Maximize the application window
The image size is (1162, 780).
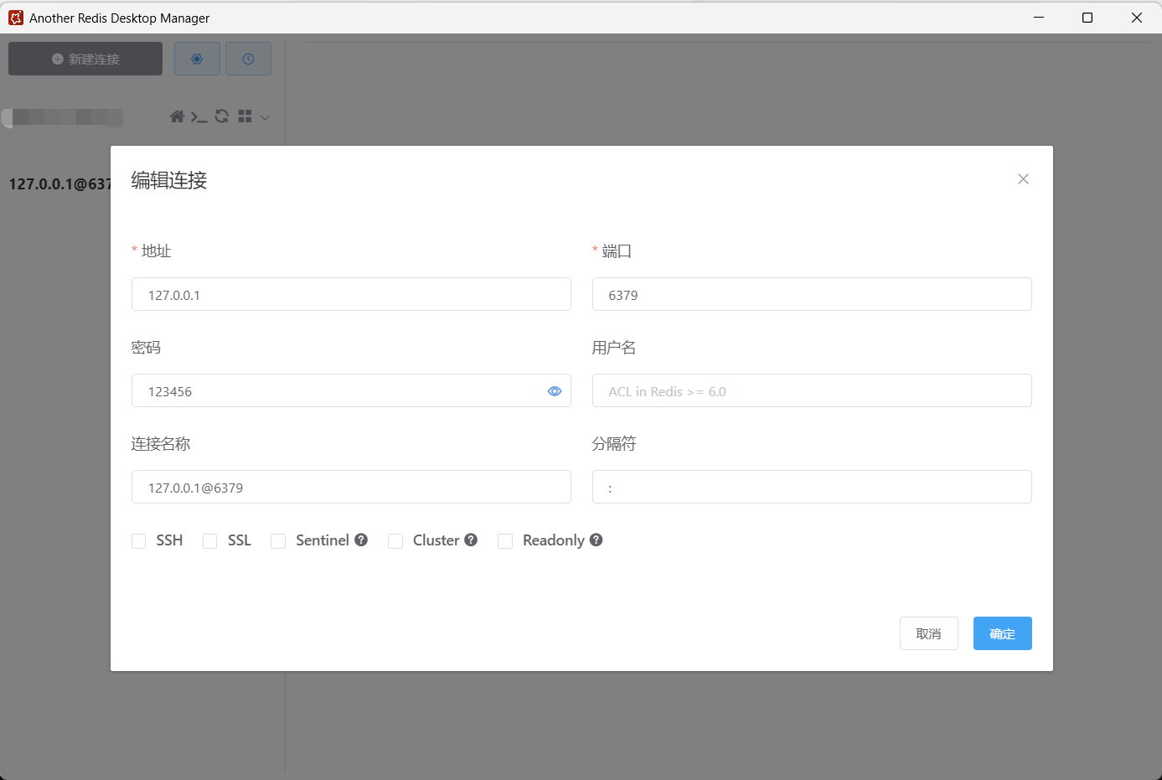click(x=1087, y=18)
